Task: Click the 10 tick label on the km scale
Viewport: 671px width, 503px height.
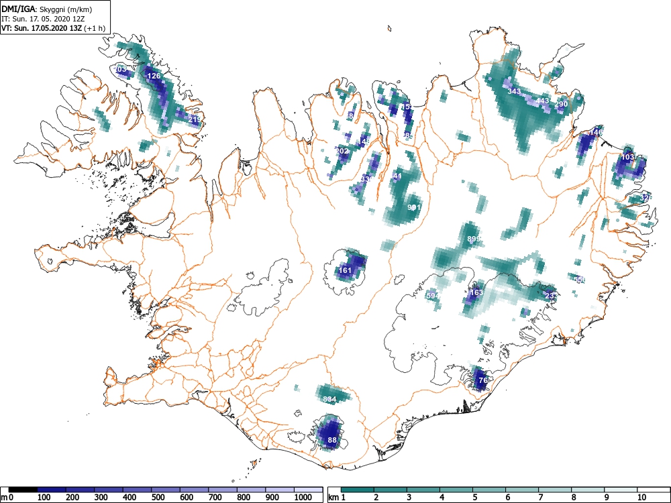Action: [641, 498]
